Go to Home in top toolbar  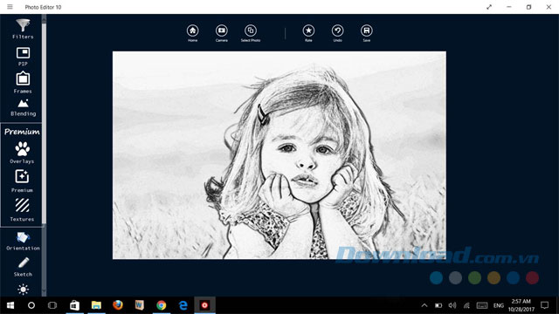192,33
